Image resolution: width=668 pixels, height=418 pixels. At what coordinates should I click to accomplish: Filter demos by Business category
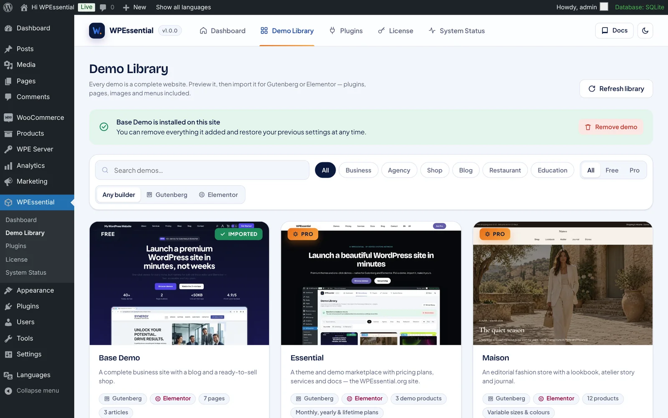[x=358, y=170]
